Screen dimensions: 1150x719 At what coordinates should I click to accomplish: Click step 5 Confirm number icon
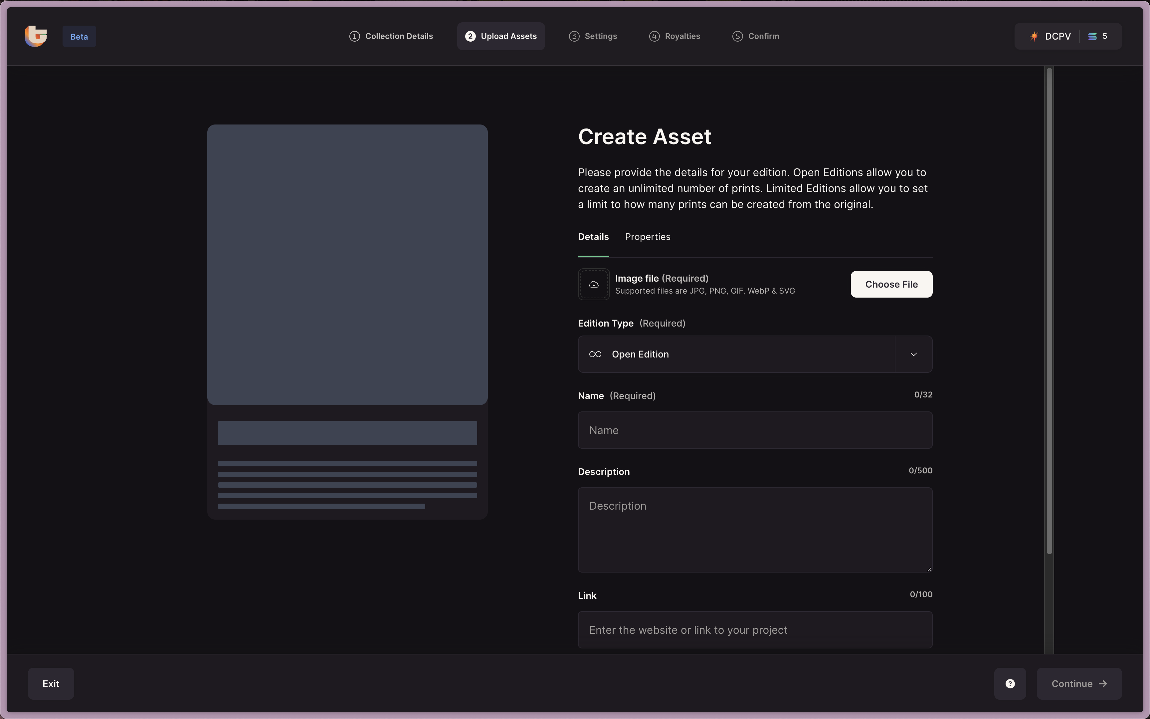pyautogui.click(x=737, y=36)
